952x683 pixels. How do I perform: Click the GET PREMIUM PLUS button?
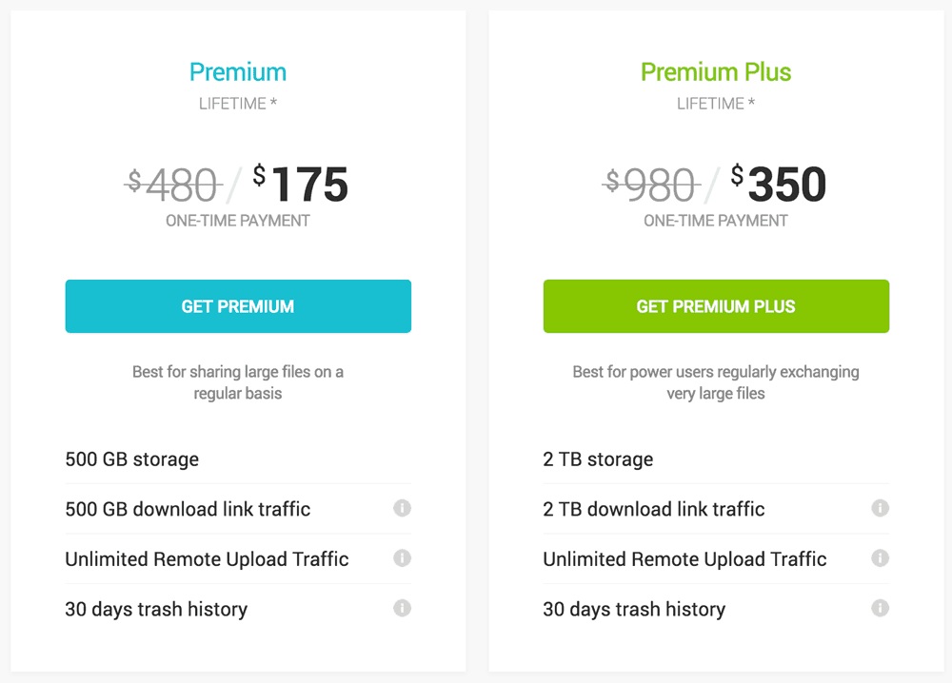pos(716,306)
